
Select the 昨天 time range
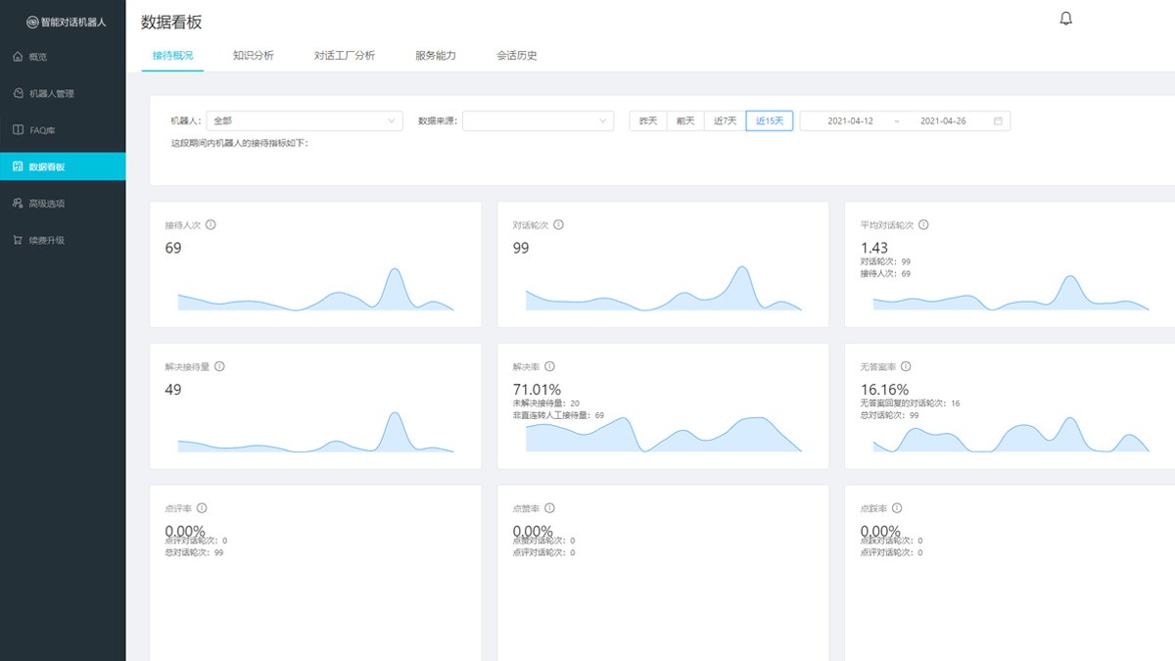[648, 121]
